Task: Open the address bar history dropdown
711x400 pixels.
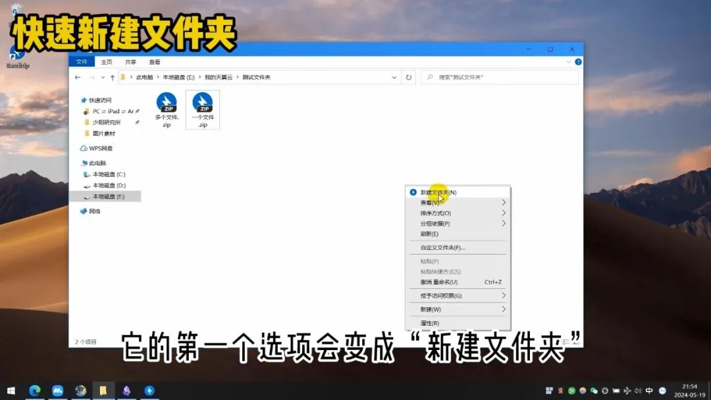Action: [395, 78]
